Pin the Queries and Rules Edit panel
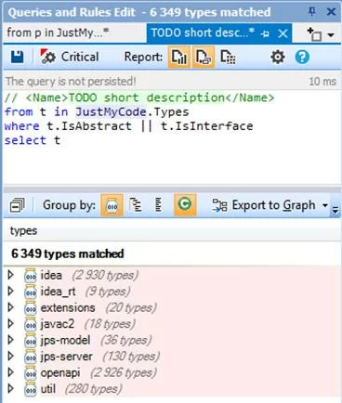Screen dimensions: 342x403 (312, 12)
